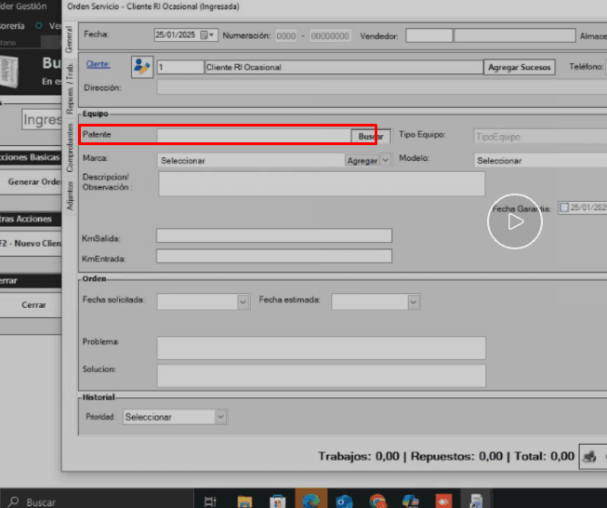Screen dimensions: 607x508
Task: Open the Fecha solicitada dropdown
Action: tap(244, 301)
